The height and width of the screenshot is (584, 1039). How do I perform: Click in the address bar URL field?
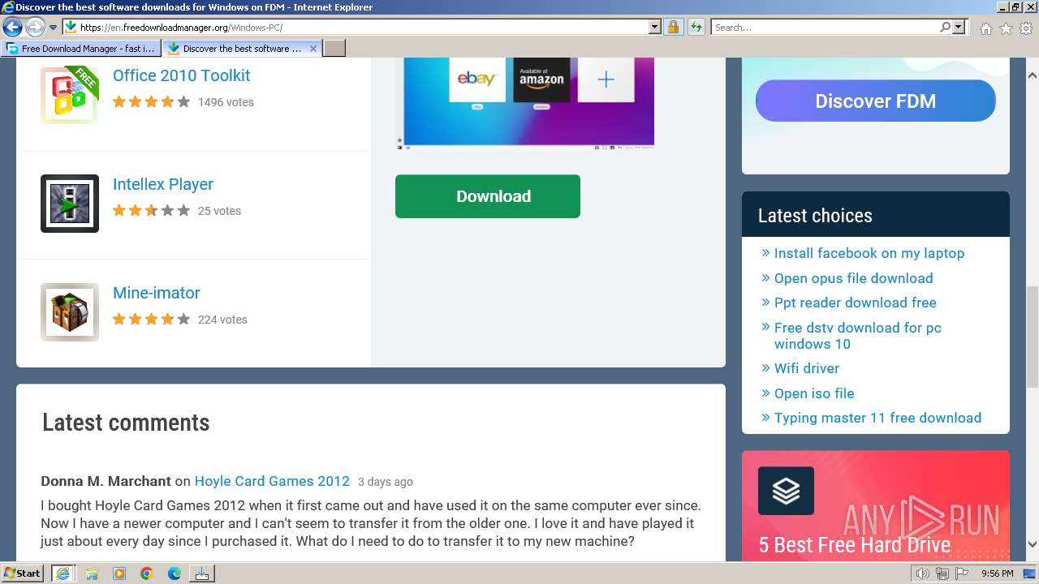point(363,27)
